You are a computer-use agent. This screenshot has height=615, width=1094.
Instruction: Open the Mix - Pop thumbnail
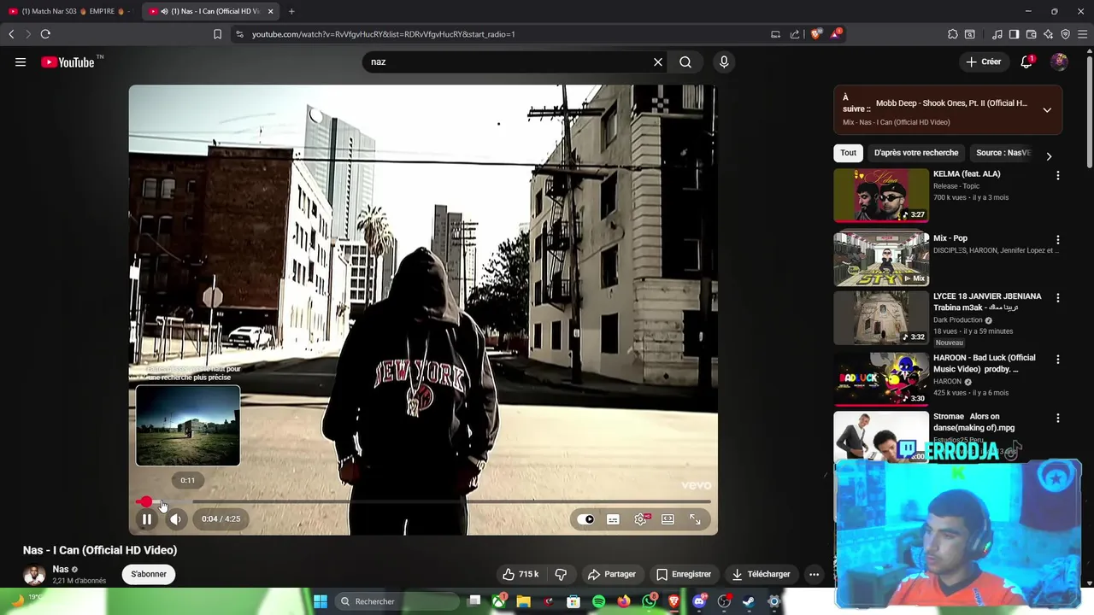click(881, 259)
